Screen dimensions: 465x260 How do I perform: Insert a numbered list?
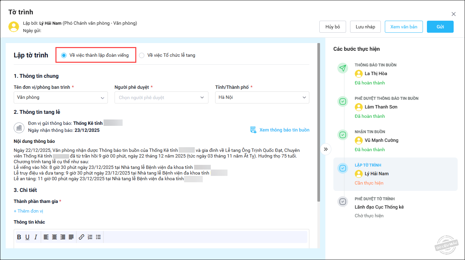pyautogui.click(x=90, y=237)
